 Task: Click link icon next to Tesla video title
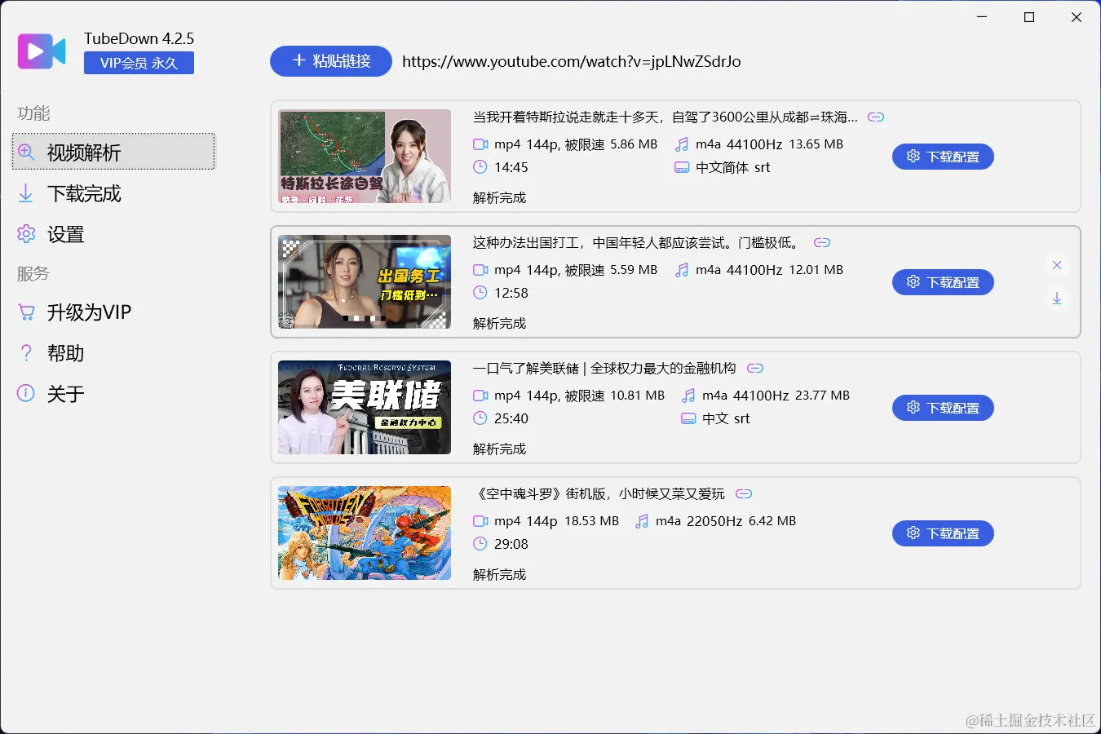point(876,117)
